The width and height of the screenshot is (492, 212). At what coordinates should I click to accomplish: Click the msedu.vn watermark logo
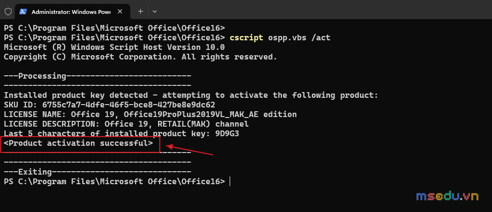click(447, 196)
